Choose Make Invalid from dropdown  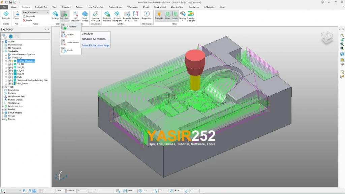coord(70,42)
